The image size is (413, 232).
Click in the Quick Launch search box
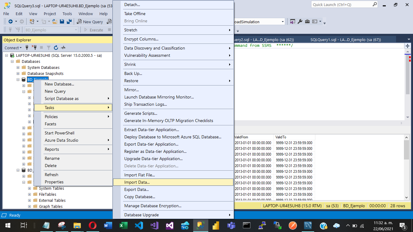pyautogui.click(x=342, y=5)
